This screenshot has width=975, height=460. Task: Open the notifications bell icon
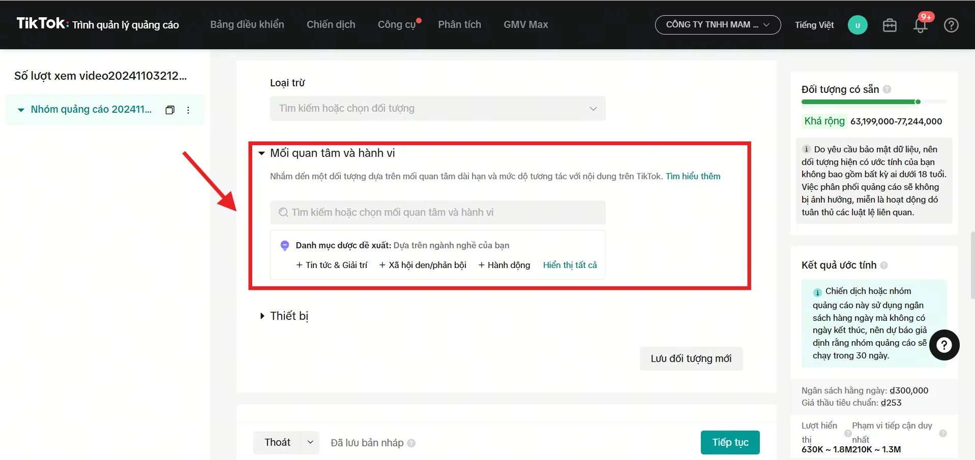pos(921,25)
